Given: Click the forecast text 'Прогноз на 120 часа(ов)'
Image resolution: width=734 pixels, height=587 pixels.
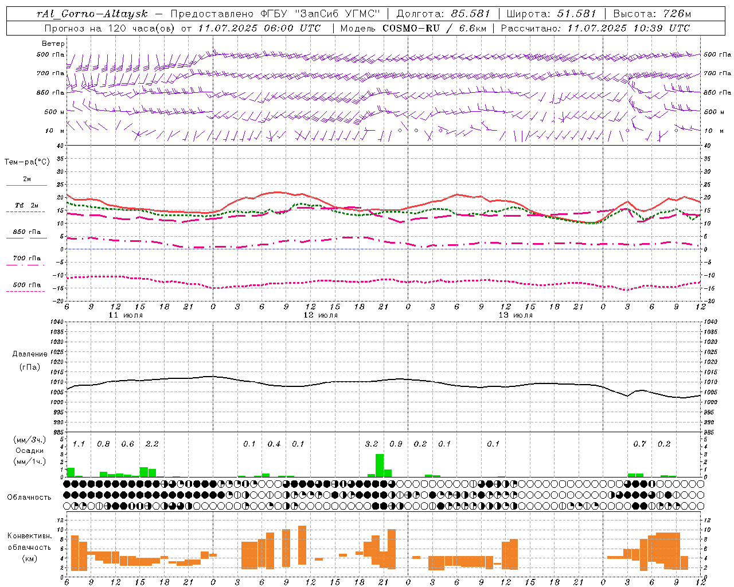Looking at the screenshot, I should (x=110, y=28).
